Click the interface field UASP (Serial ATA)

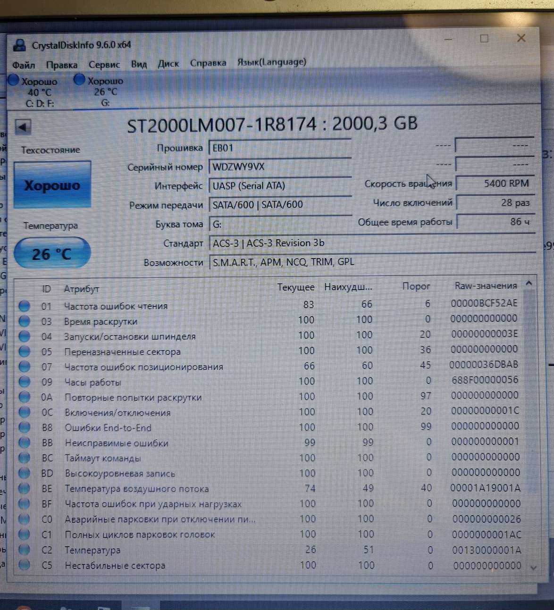click(280, 185)
